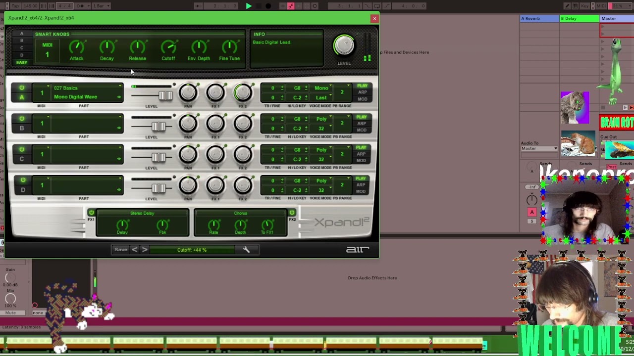Click Part A FX 2 knob
This screenshot has height=356, width=634.
(x=243, y=92)
